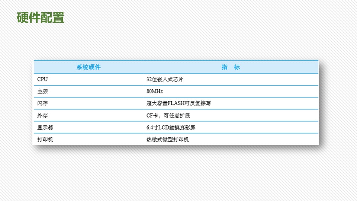Viewport: 357px width, 201px height.
Task: Select the 80MHz value cell
Action: (231, 92)
